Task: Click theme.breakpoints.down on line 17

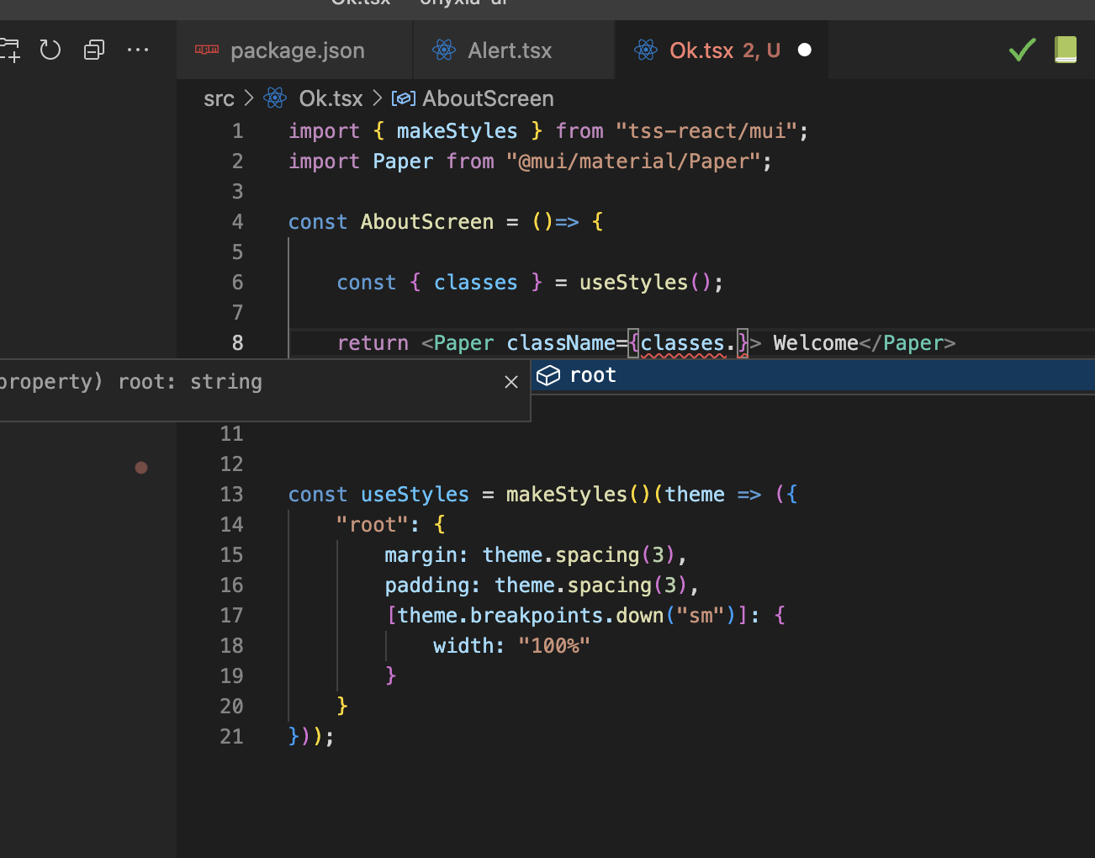Action: [x=531, y=616]
